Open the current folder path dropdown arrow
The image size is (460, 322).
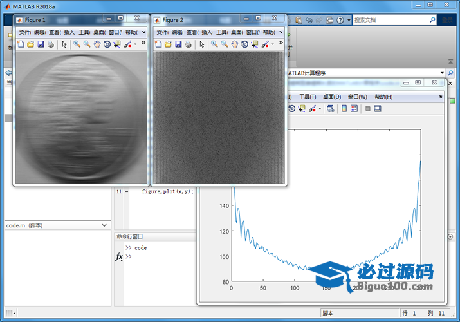442,73
